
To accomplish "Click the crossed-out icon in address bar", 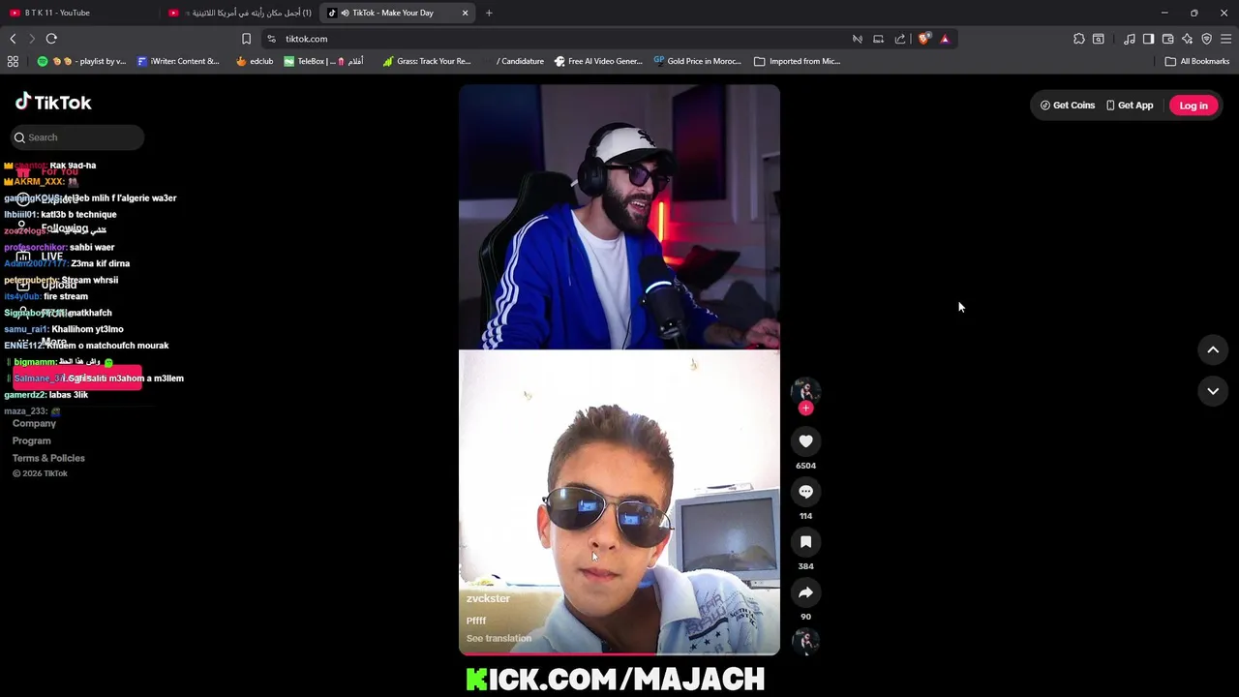I will coord(857,39).
